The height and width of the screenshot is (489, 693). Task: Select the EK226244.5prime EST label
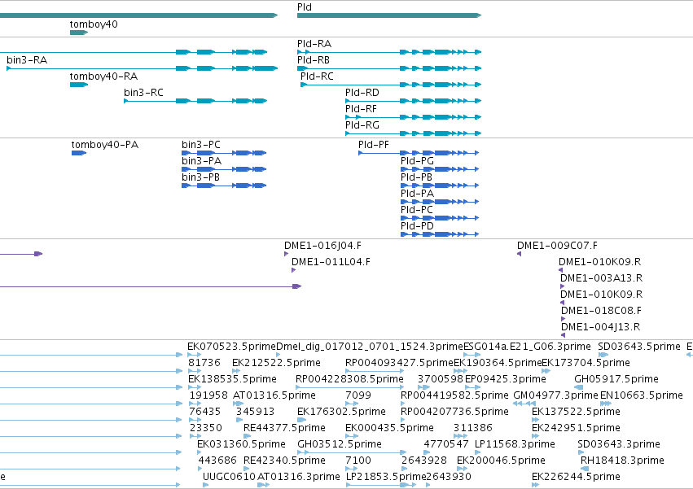tap(577, 478)
